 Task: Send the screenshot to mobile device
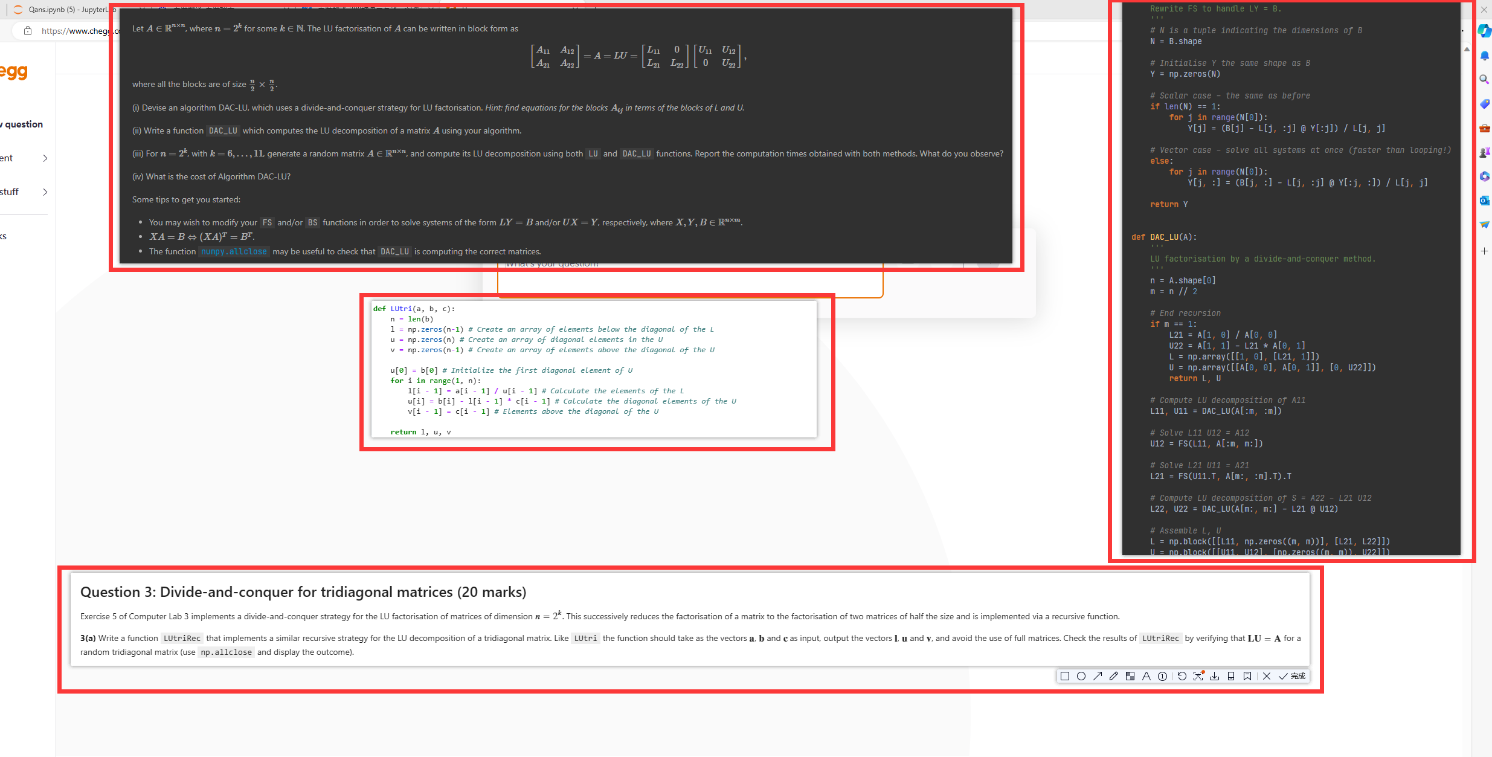(1232, 676)
